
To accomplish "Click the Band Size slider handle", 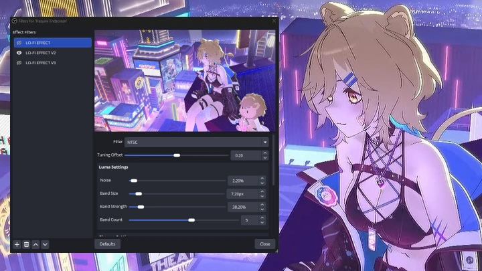I will click(x=139, y=194).
